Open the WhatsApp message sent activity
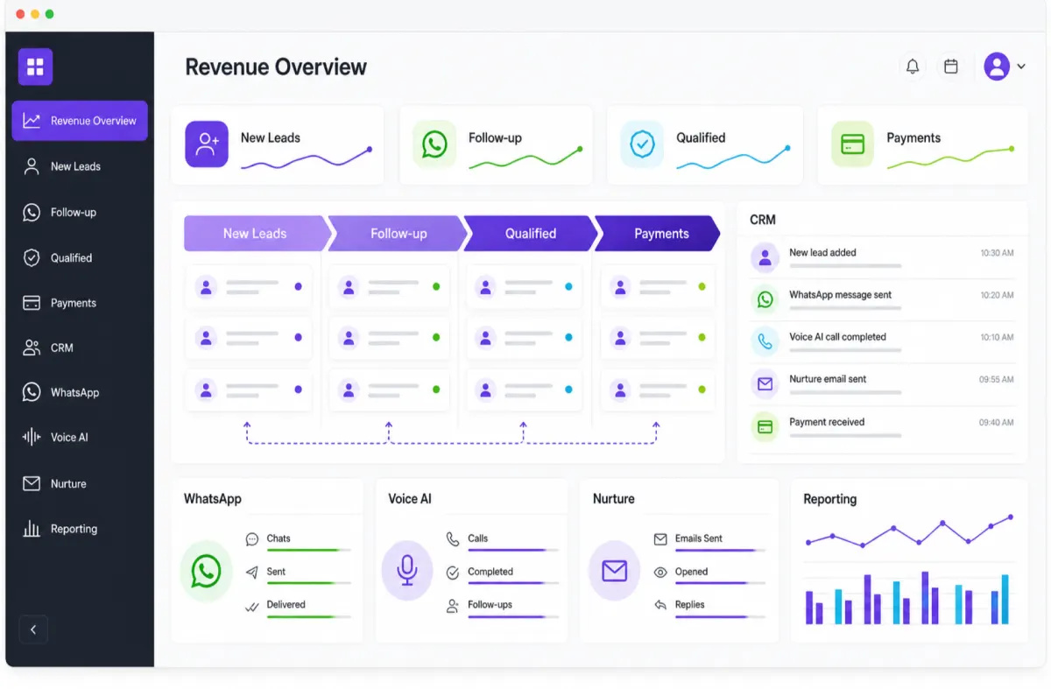This screenshot has height=689, width=1051. coord(882,299)
